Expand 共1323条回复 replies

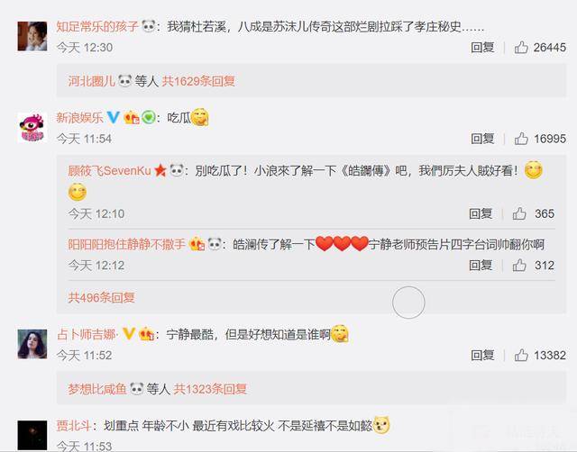click(210, 389)
